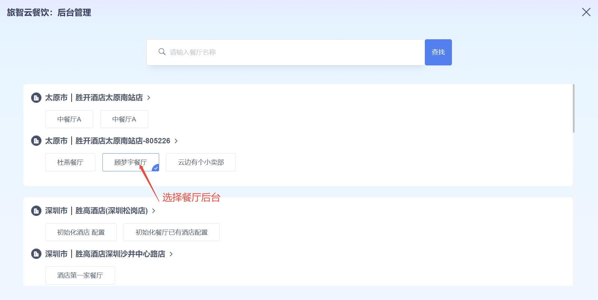Expand the 胜高酒店(深圳松岗店) chevron

point(154,211)
